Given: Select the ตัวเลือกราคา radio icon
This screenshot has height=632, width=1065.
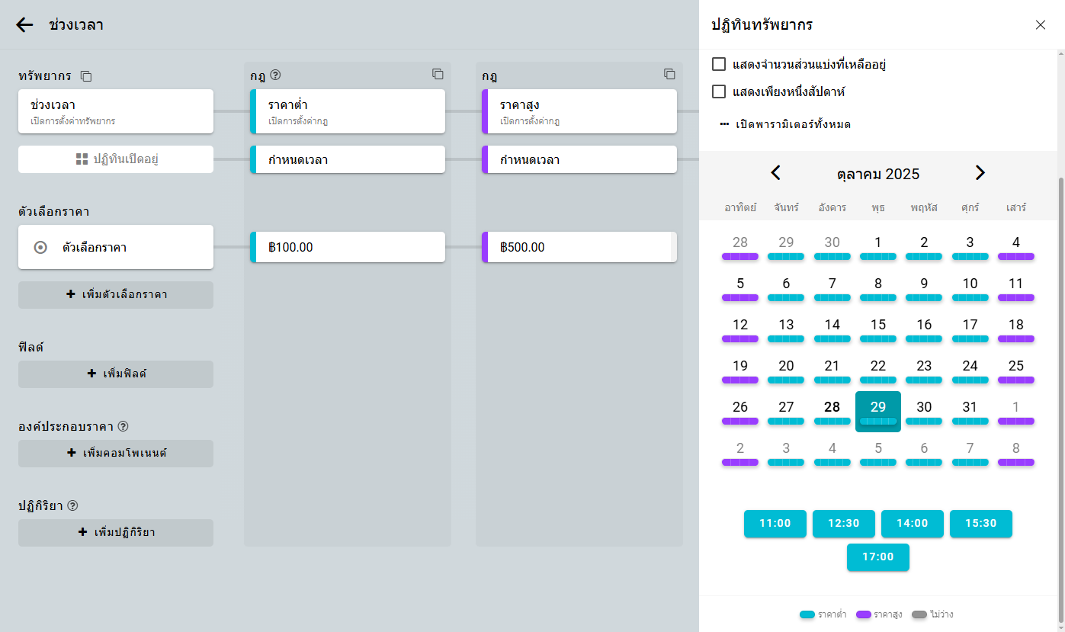Looking at the screenshot, I should (x=41, y=247).
